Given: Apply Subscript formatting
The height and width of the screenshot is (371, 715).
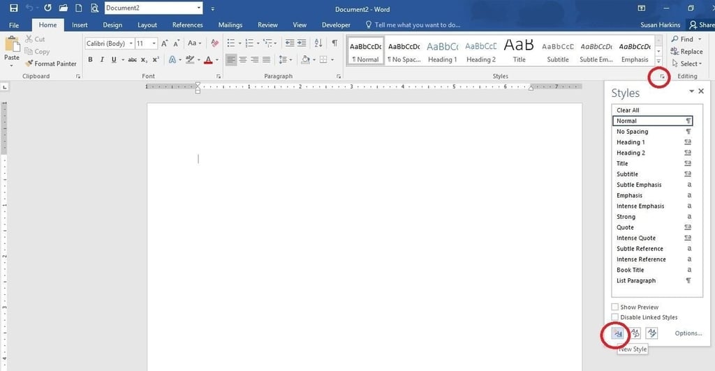Looking at the screenshot, I should (x=144, y=60).
